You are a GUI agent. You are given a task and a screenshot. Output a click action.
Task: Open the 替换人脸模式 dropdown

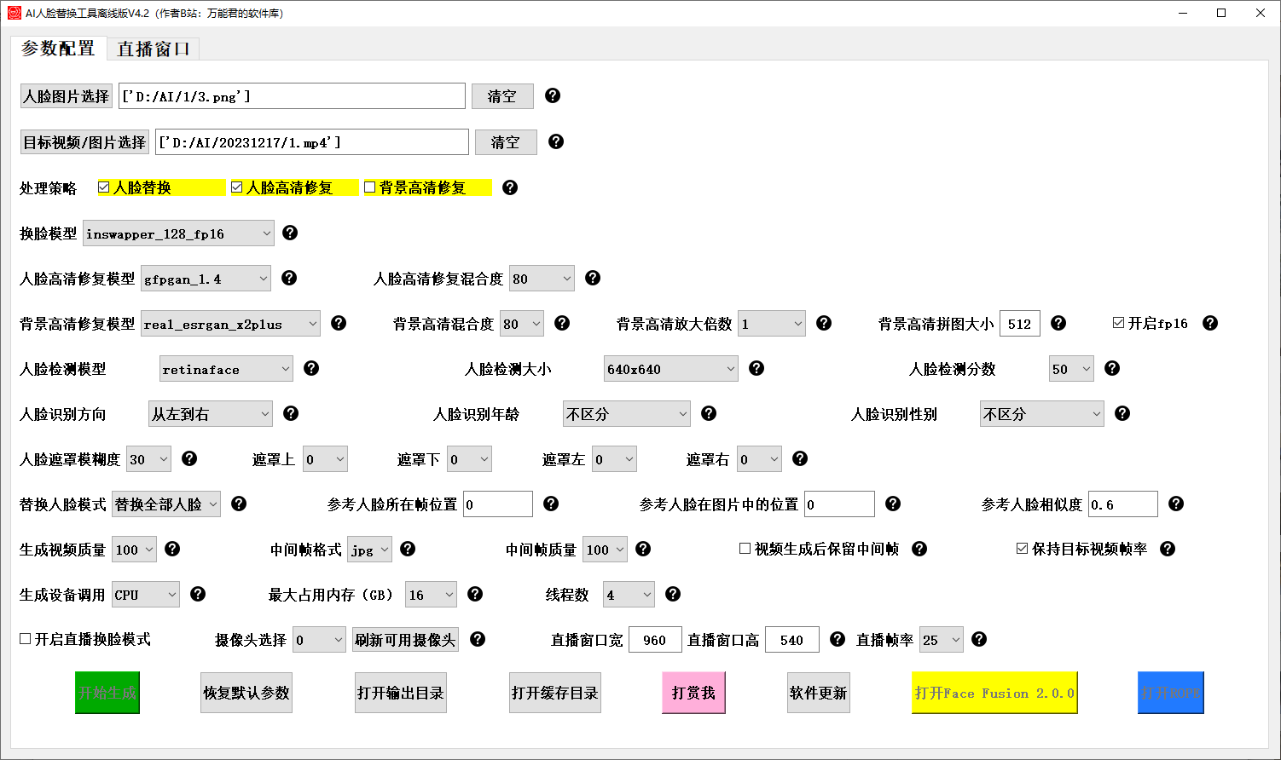point(166,504)
